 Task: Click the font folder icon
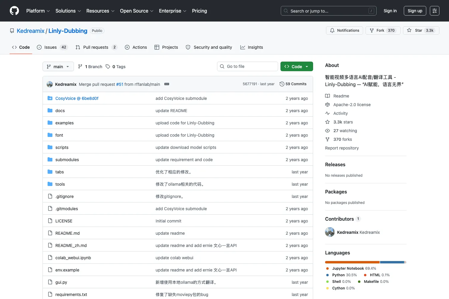point(50,135)
